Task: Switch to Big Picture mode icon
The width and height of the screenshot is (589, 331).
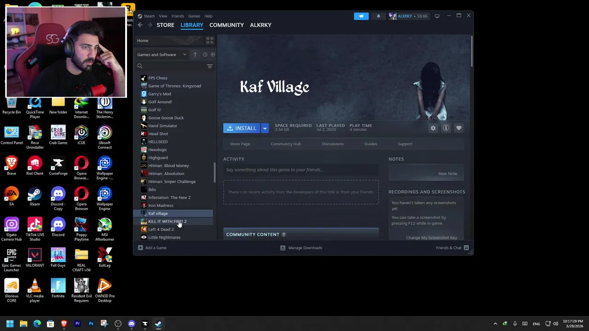Action: coord(437,16)
